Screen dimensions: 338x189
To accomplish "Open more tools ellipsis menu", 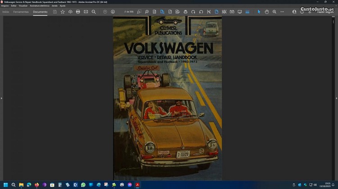I will pyautogui.click(x=282, y=12).
